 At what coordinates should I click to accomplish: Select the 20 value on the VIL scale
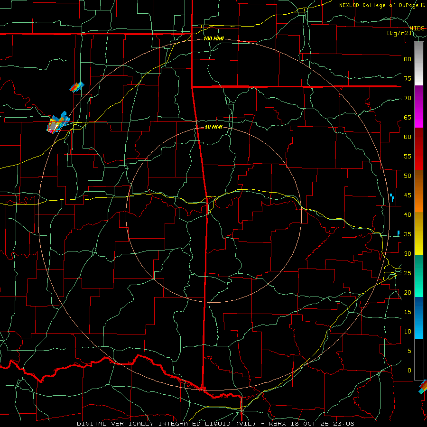pos(408,292)
